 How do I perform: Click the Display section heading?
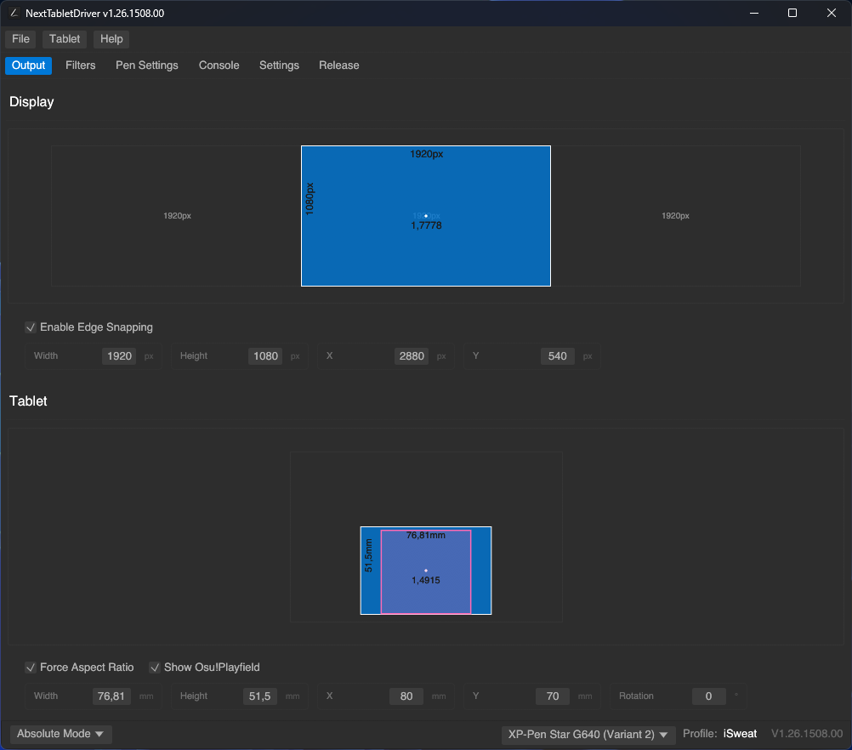click(31, 102)
